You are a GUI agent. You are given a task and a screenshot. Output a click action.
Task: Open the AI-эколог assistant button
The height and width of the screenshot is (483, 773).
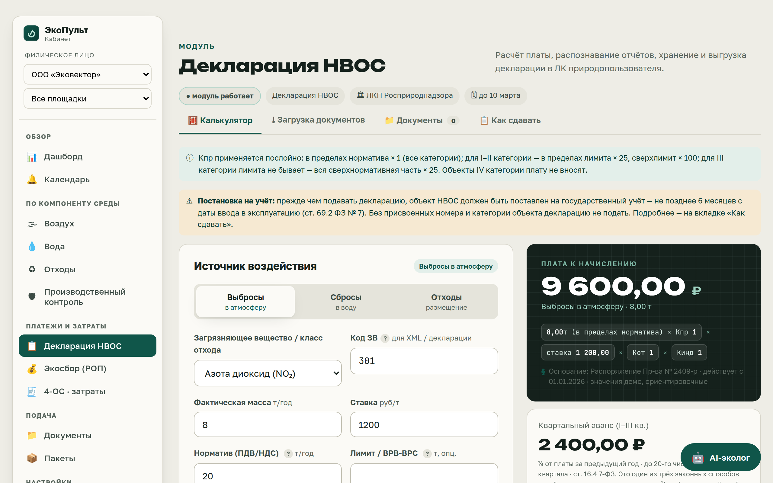pyautogui.click(x=721, y=458)
